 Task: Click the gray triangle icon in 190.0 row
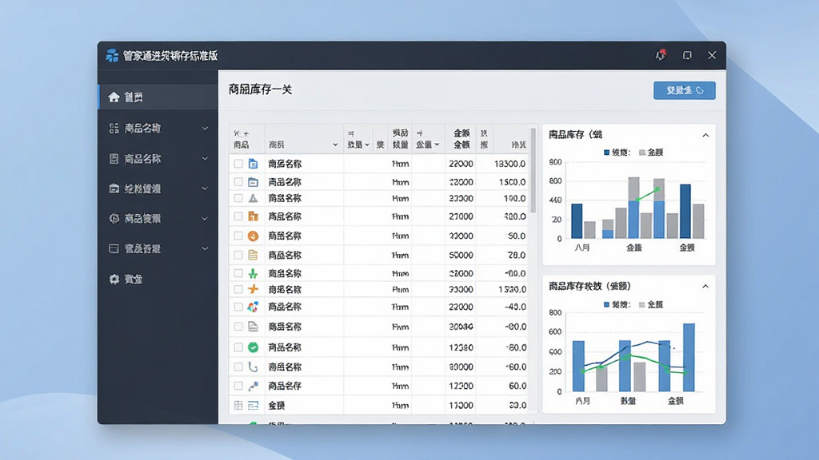point(254,198)
